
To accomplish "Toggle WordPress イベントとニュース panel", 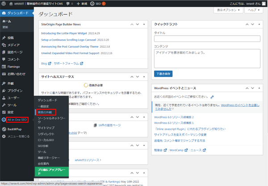I will [x=259, y=88].
